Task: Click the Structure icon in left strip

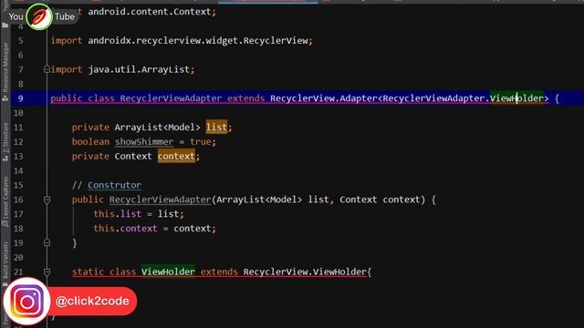Action: click(5, 158)
